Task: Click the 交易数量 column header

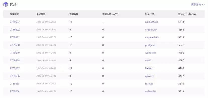Action: [74, 14]
